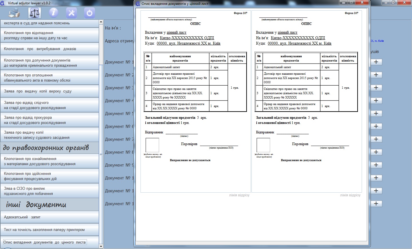The width and height of the screenshot is (412, 249).
Task: Click the Перевірив label on the right form
Action: [300, 144]
